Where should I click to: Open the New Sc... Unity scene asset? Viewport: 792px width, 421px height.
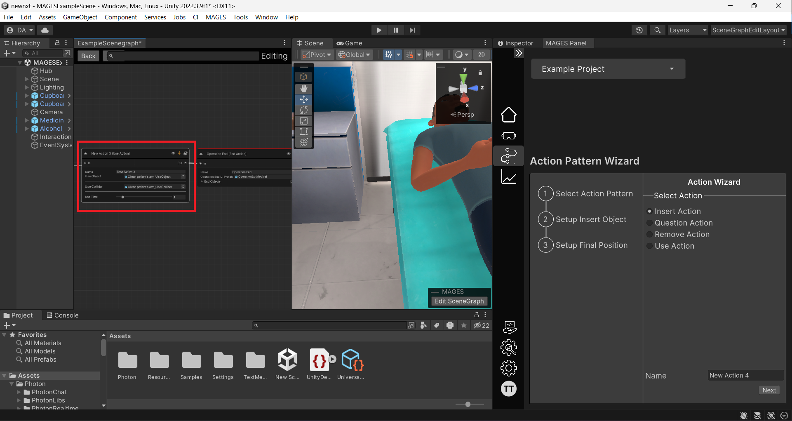click(287, 364)
